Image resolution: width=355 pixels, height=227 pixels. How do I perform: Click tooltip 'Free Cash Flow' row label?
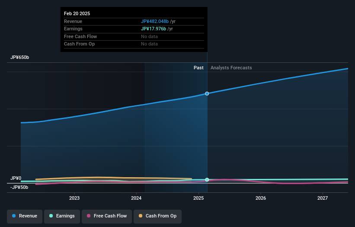click(x=80, y=36)
